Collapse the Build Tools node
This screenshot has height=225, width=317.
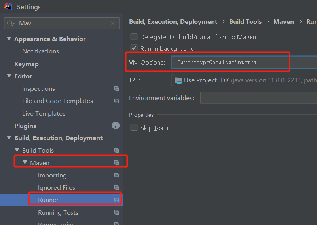[x=17, y=150]
